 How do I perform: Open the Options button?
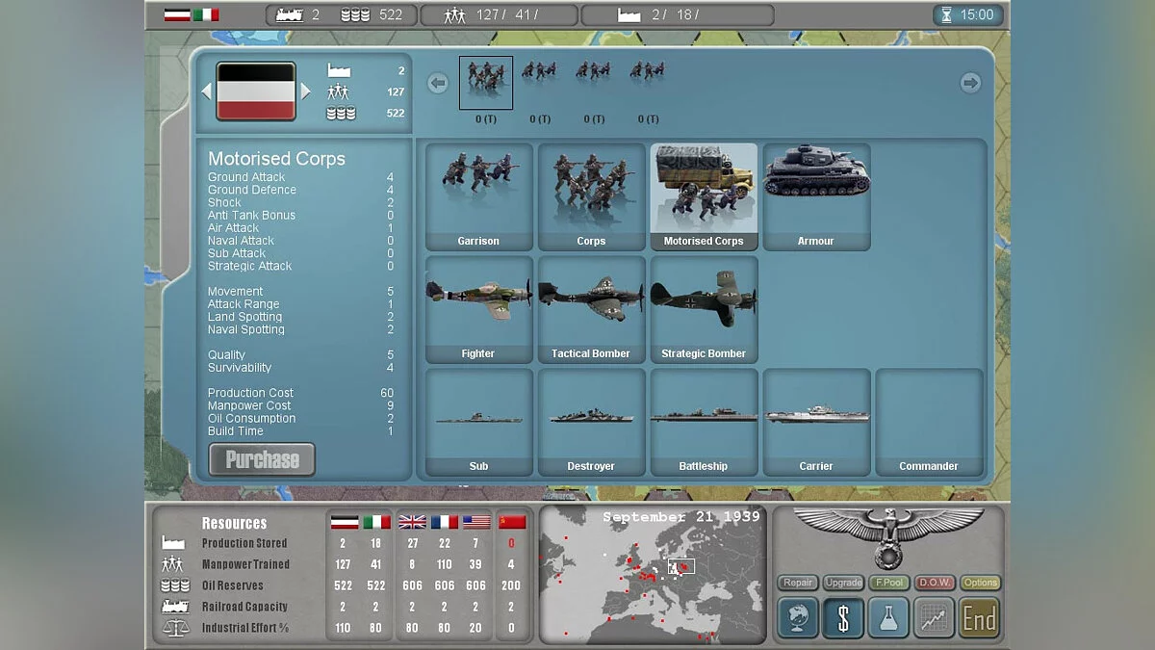981,583
